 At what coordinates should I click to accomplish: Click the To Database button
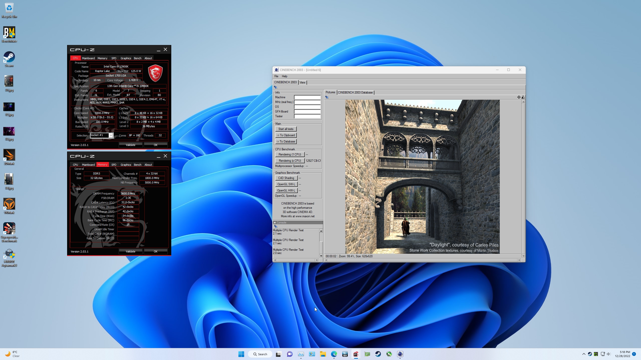tap(286, 141)
